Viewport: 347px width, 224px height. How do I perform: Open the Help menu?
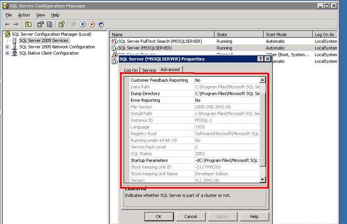pyautogui.click(x=55, y=15)
